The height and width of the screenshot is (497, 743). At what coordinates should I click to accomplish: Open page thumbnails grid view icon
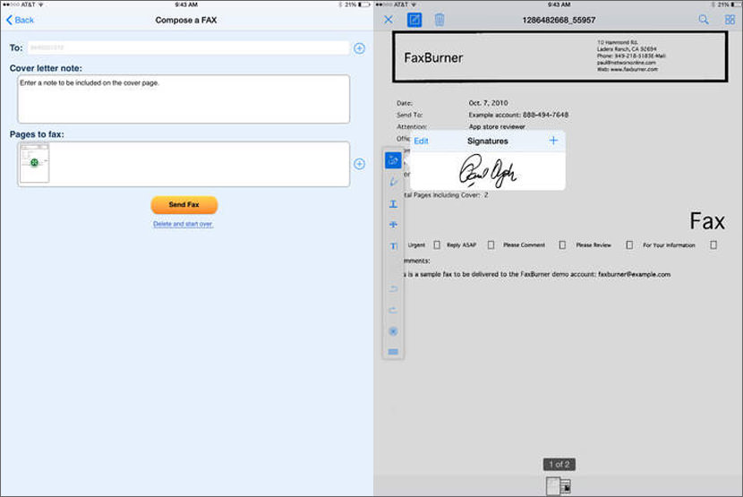tap(730, 20)
